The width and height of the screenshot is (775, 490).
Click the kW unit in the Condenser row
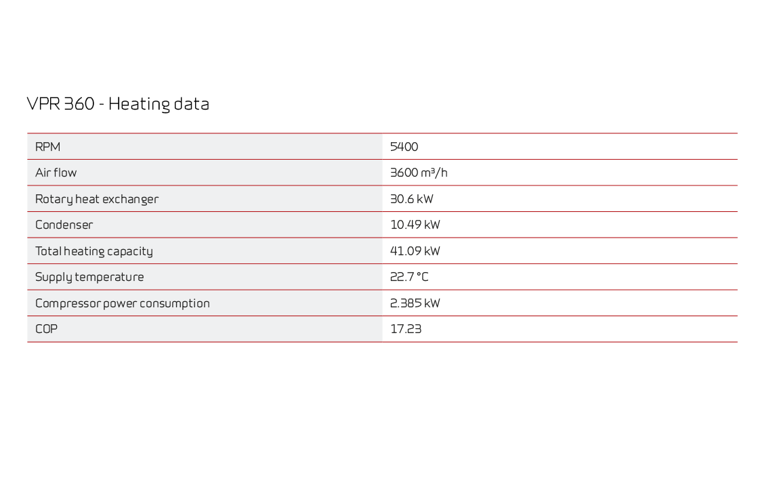point(432,225)
